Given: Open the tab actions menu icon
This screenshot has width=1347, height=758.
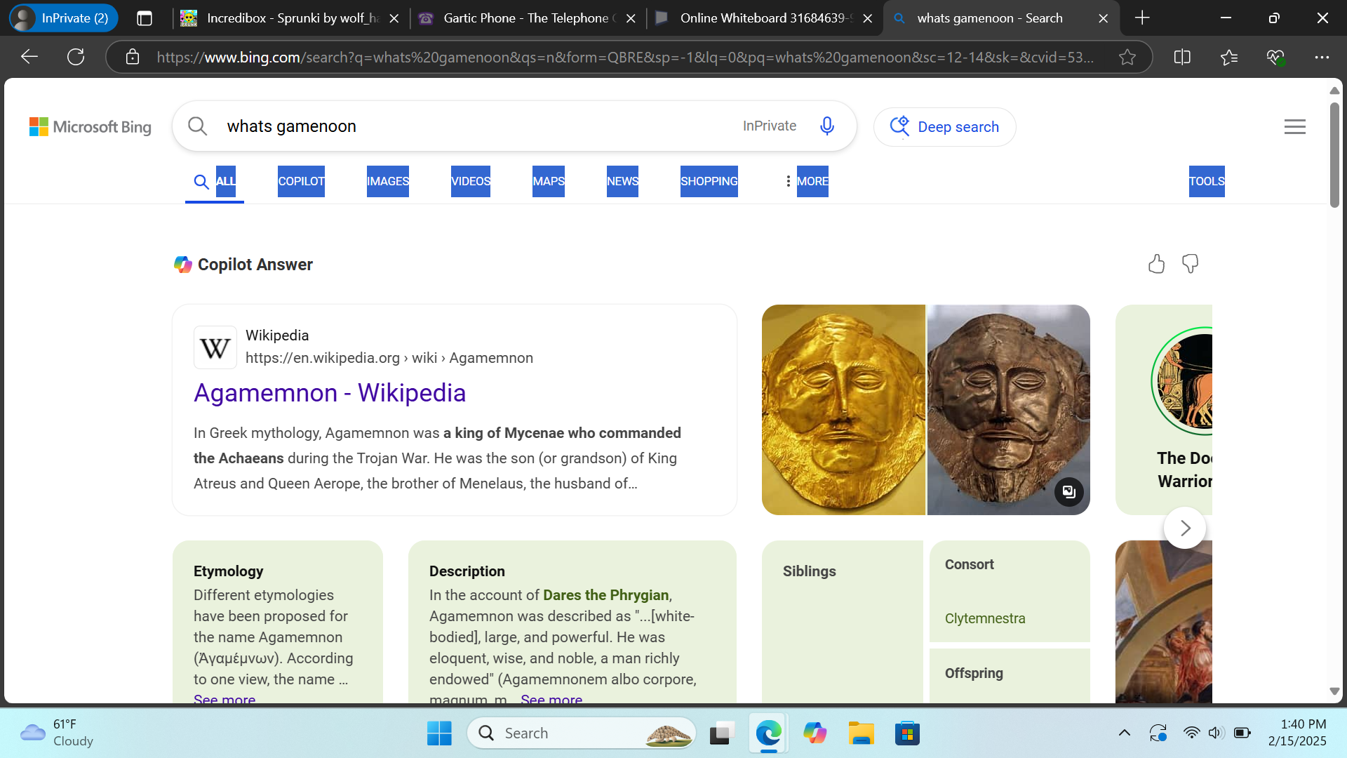Looking at the screenshot, I should (145, 18).
